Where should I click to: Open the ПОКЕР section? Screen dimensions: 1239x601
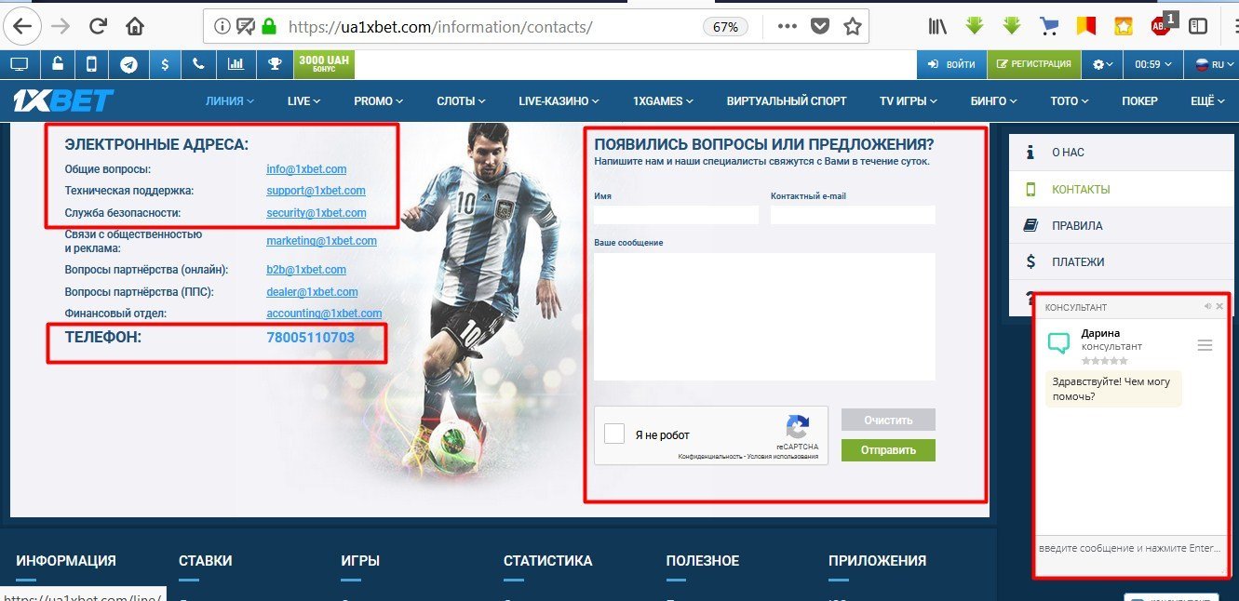(x=1139, y=101)
